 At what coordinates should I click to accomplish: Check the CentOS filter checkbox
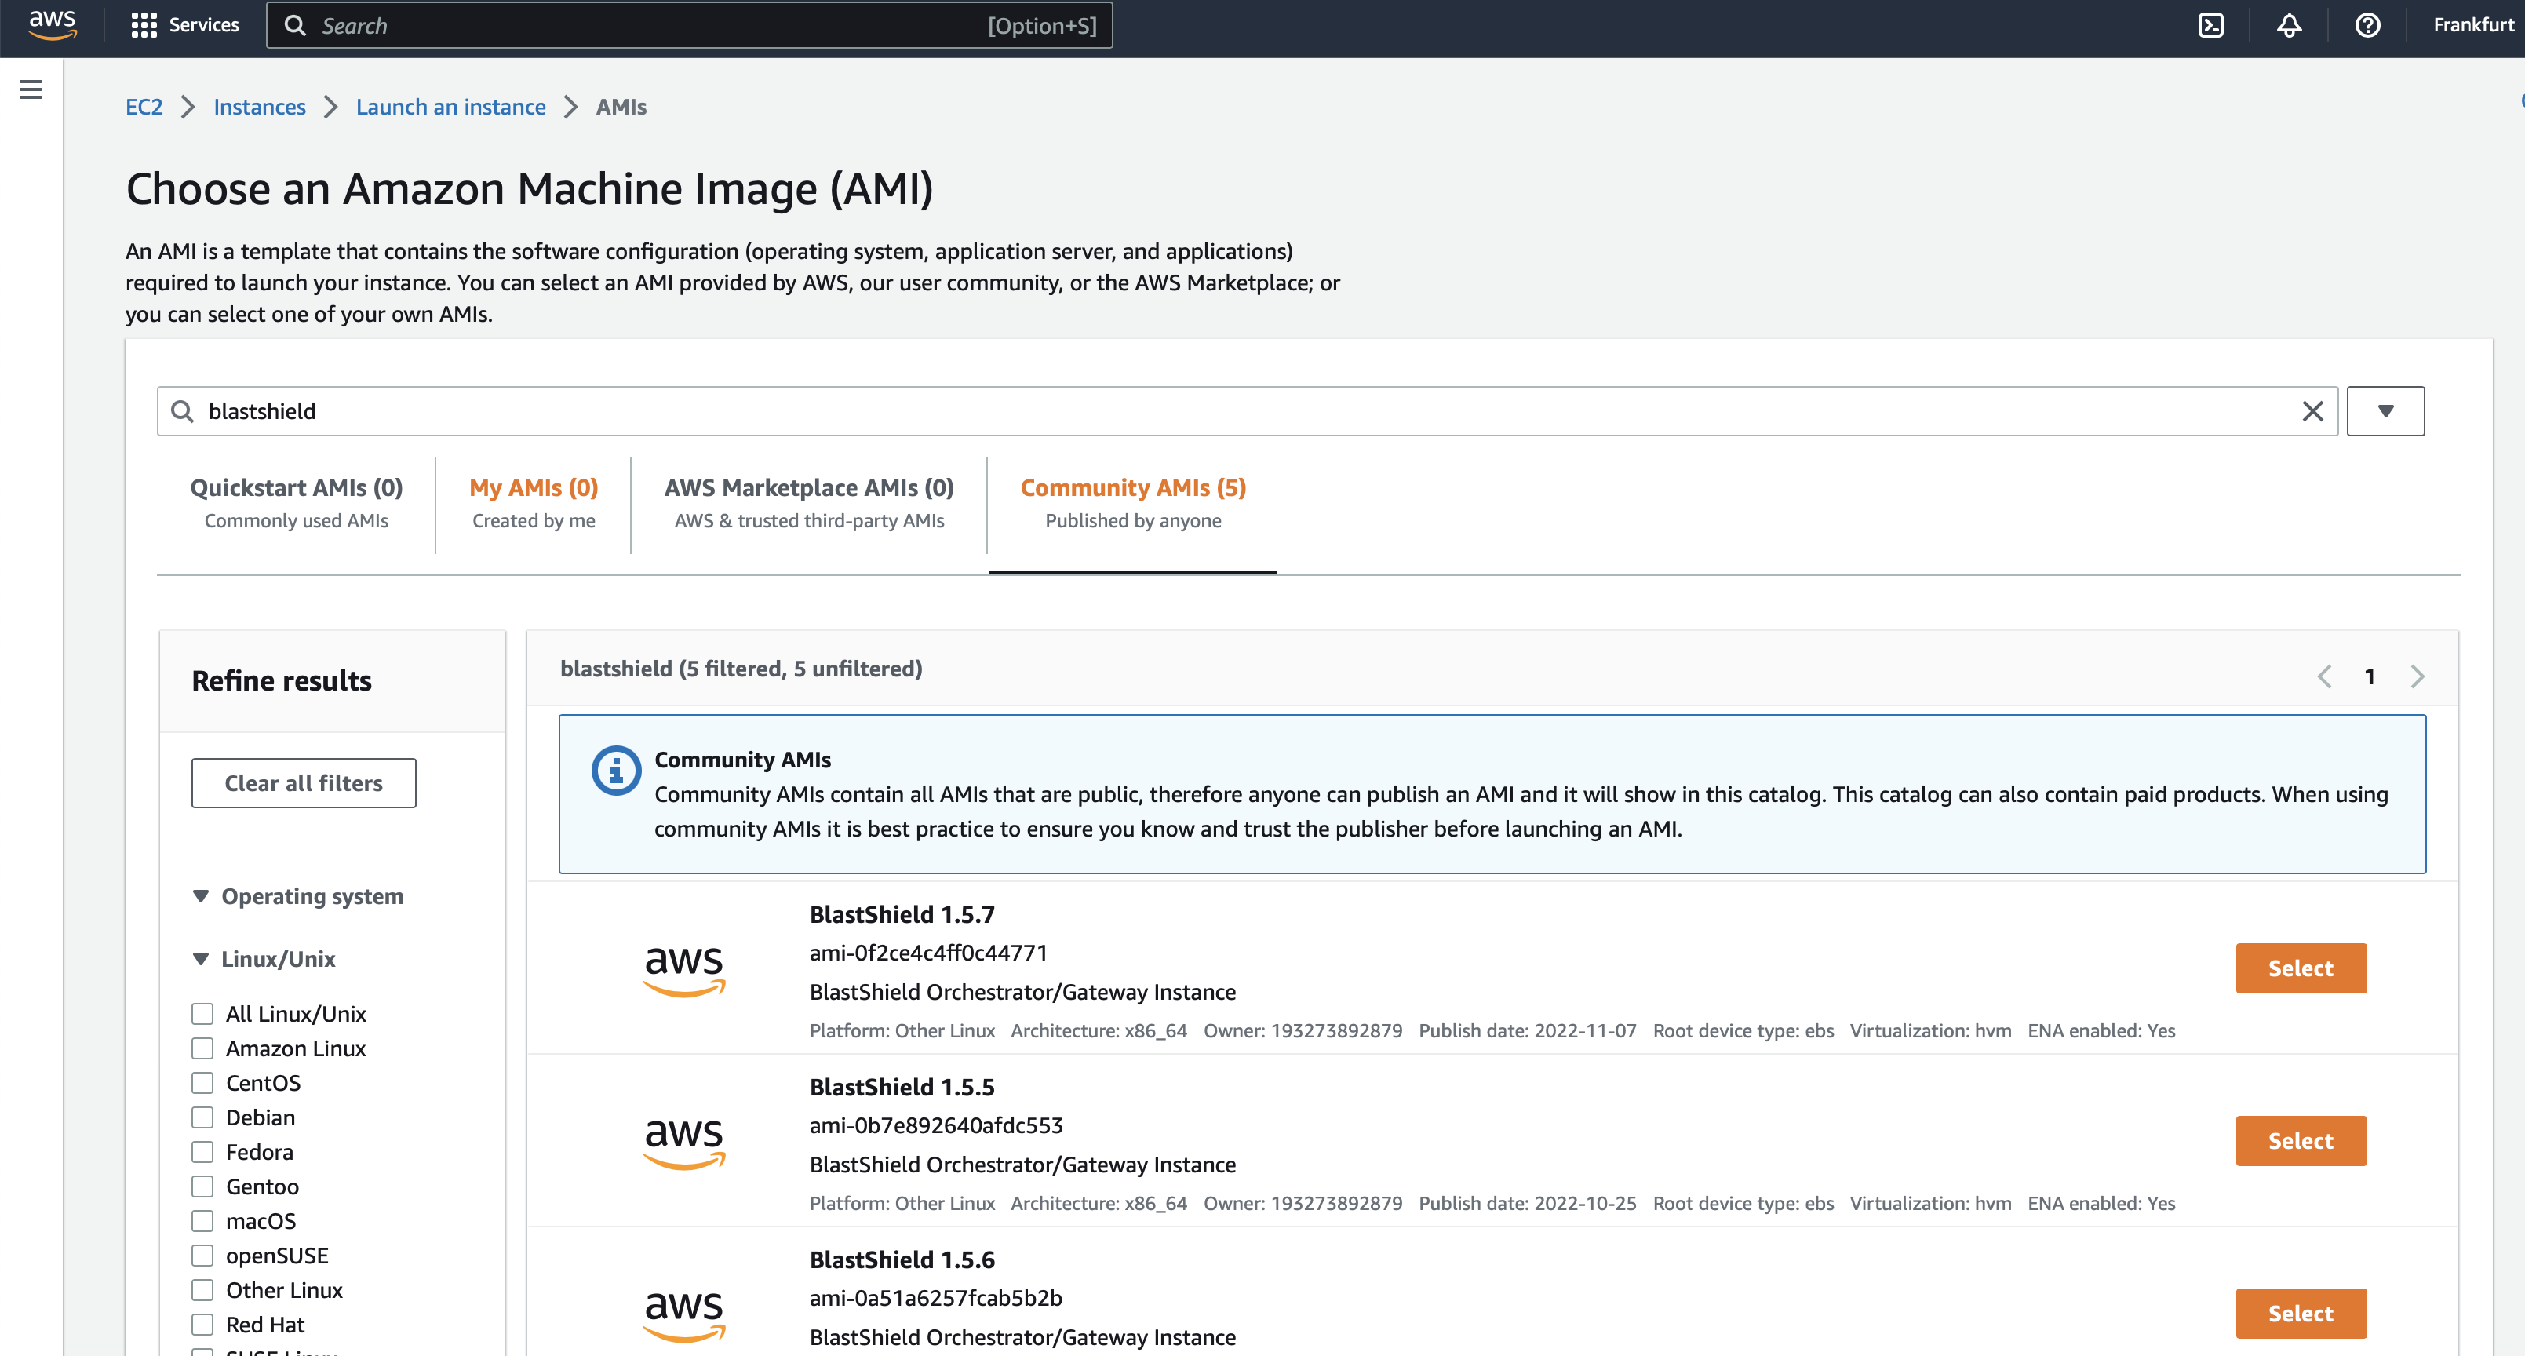(202, 1082)
